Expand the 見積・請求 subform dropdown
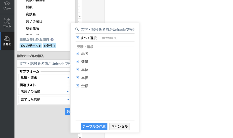 coord(45,78)
